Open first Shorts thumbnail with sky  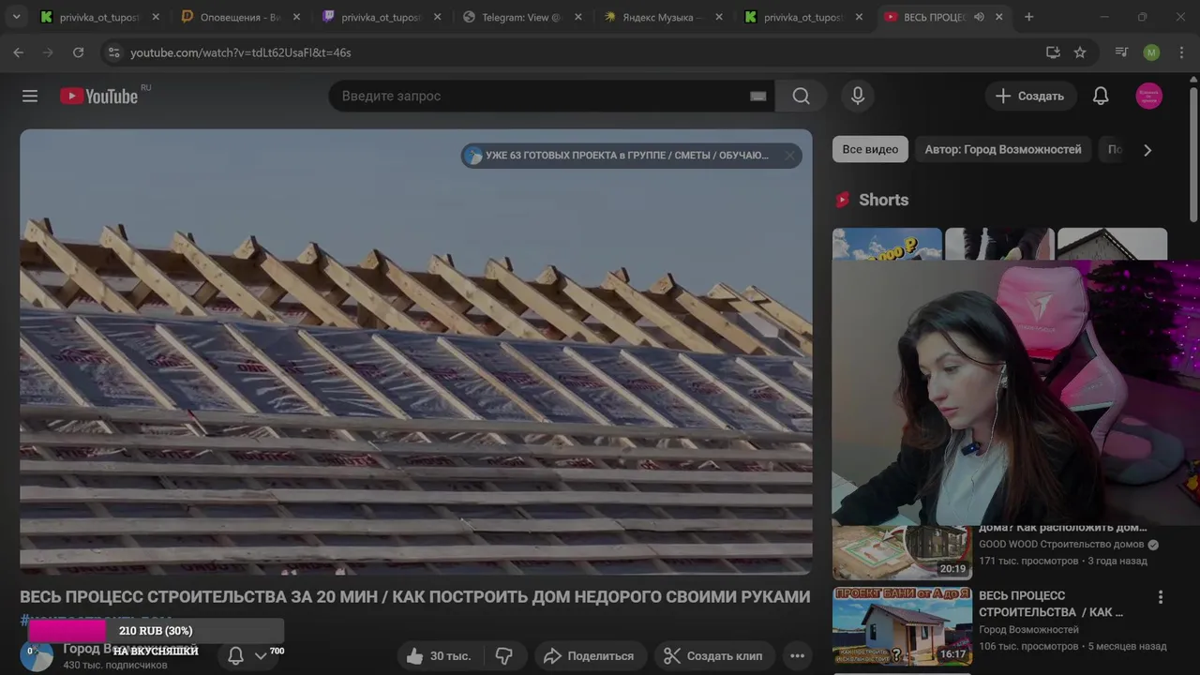[x=887, y=244]
